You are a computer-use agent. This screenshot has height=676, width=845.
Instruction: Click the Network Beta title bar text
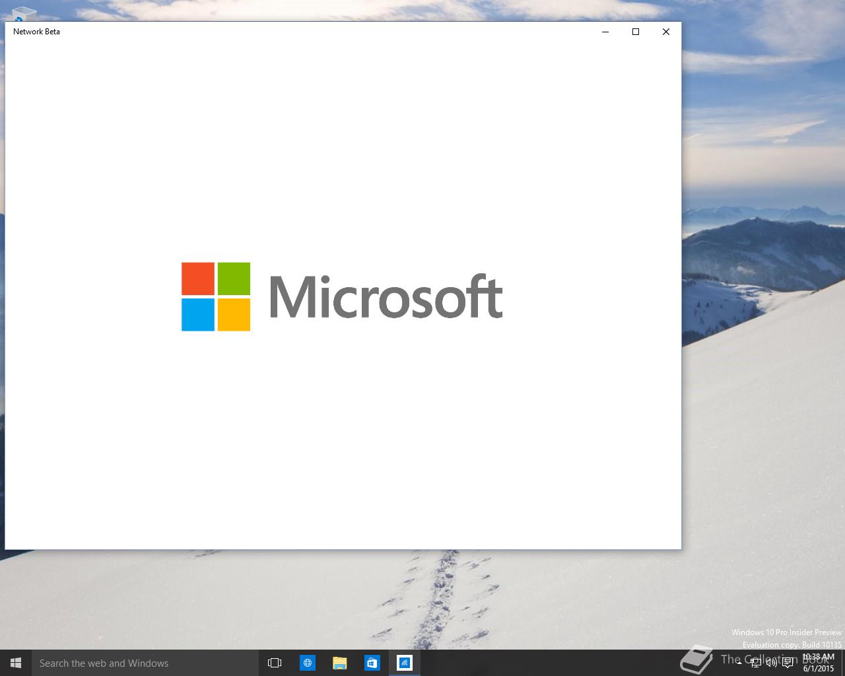[x=36, y=32]
